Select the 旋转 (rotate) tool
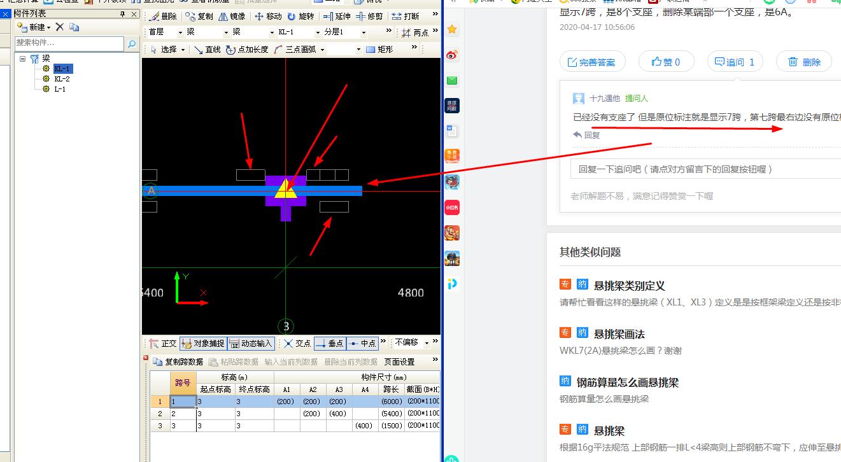Image resolution: width=841 pixels, height=462 pixels. [300, 17]
